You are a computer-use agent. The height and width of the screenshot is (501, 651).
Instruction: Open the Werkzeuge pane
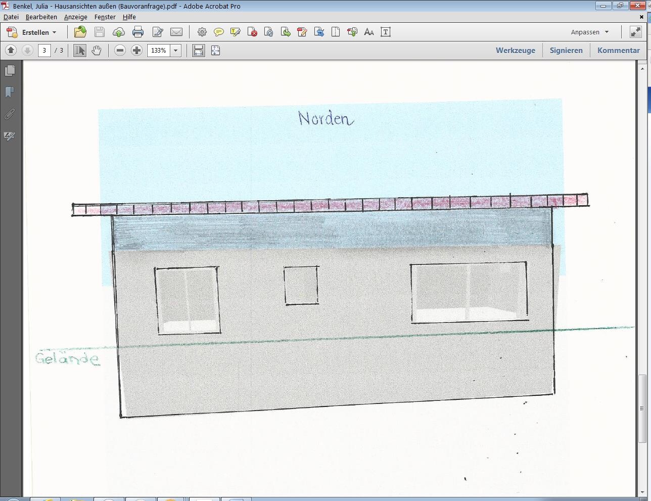(515, 51)
